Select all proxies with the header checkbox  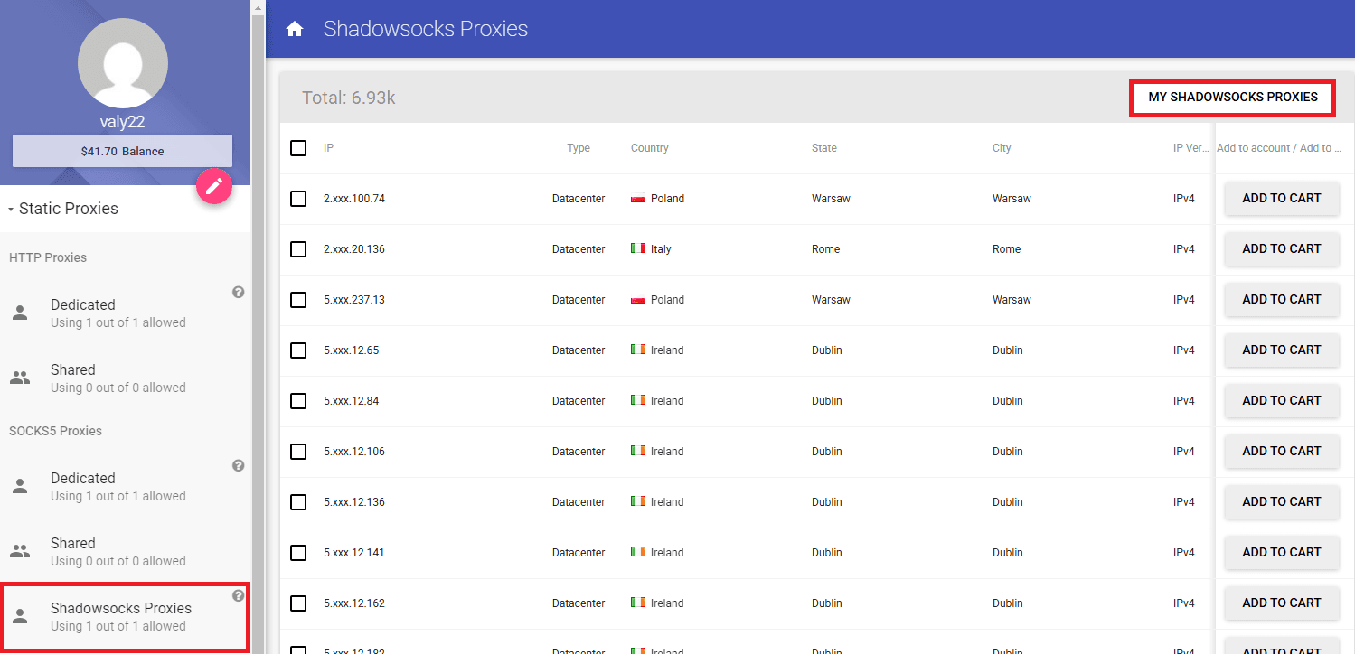pos(298,148)
